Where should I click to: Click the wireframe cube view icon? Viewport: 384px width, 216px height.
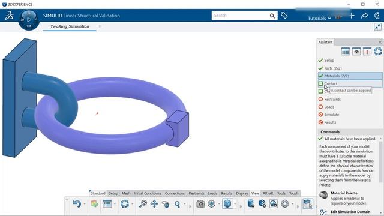point(212,204)
